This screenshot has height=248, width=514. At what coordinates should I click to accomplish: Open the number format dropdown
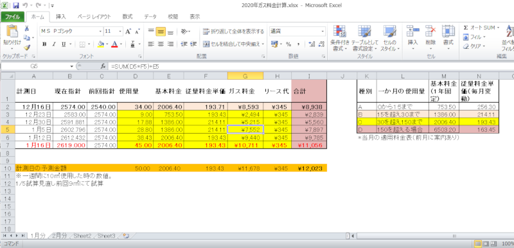(323, 31)
